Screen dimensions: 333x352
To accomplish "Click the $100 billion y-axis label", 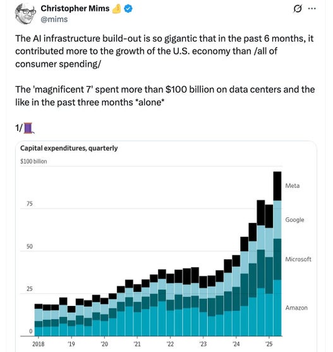I will point(33,161).
